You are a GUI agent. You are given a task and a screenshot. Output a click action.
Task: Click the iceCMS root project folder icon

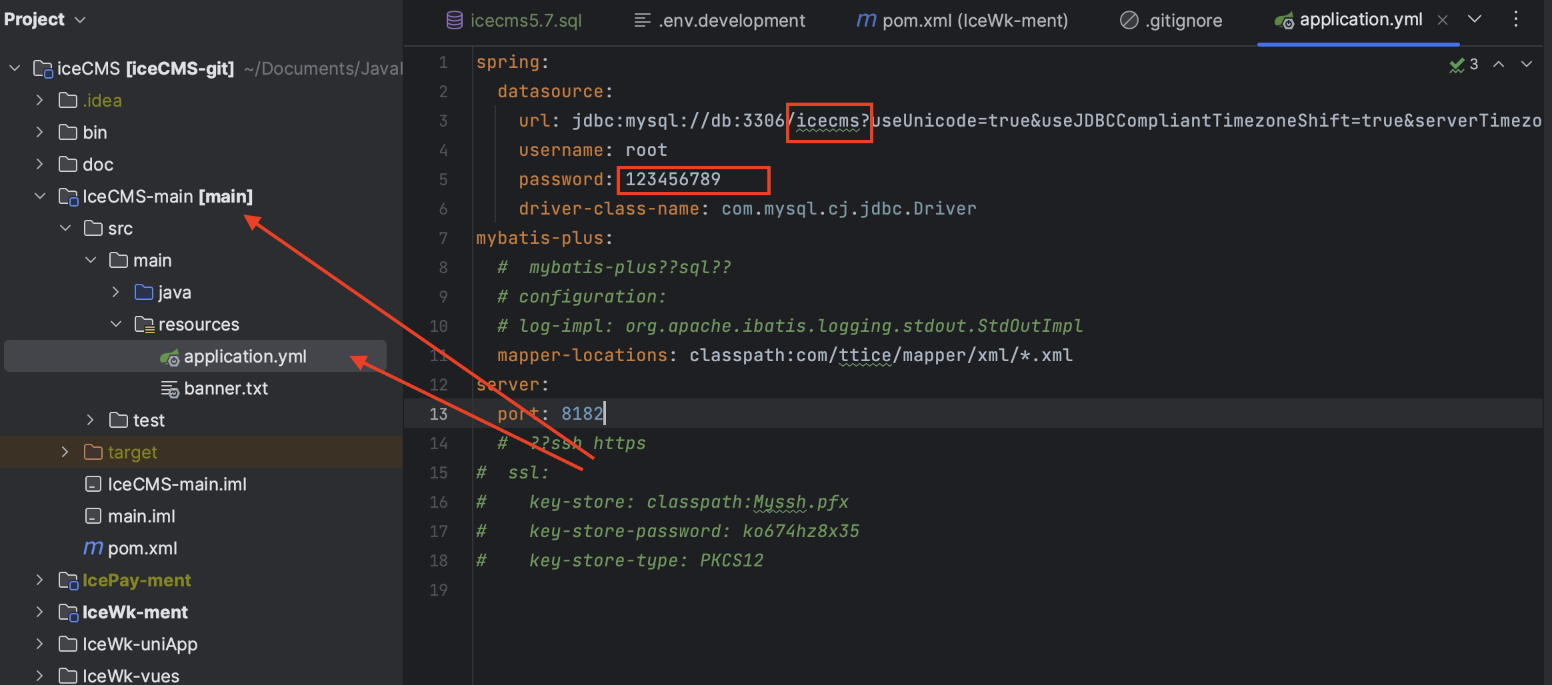coord(43,69)
